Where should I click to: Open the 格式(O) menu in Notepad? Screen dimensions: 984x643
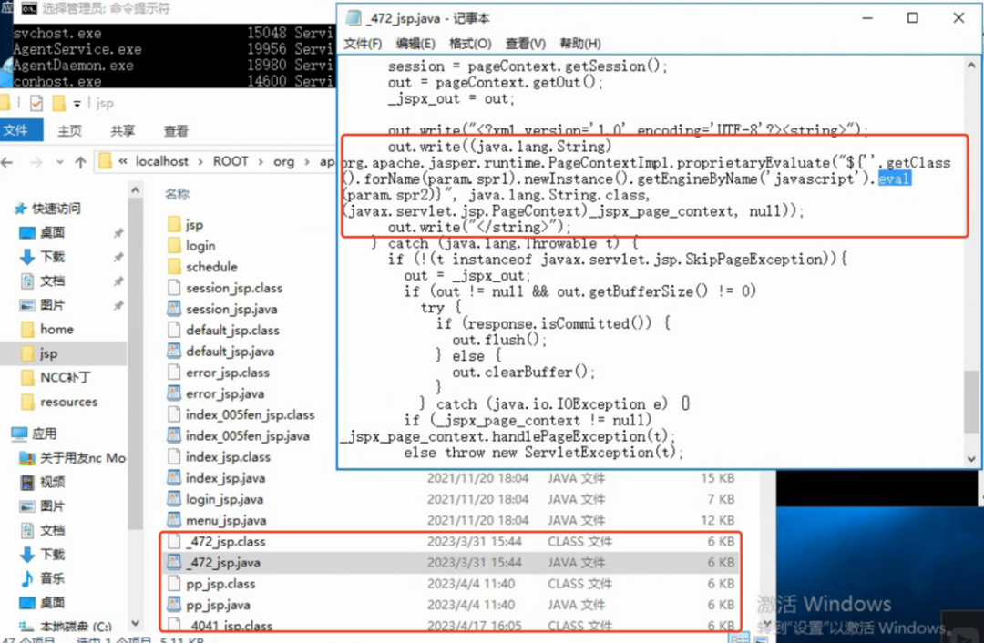[470, 44]
